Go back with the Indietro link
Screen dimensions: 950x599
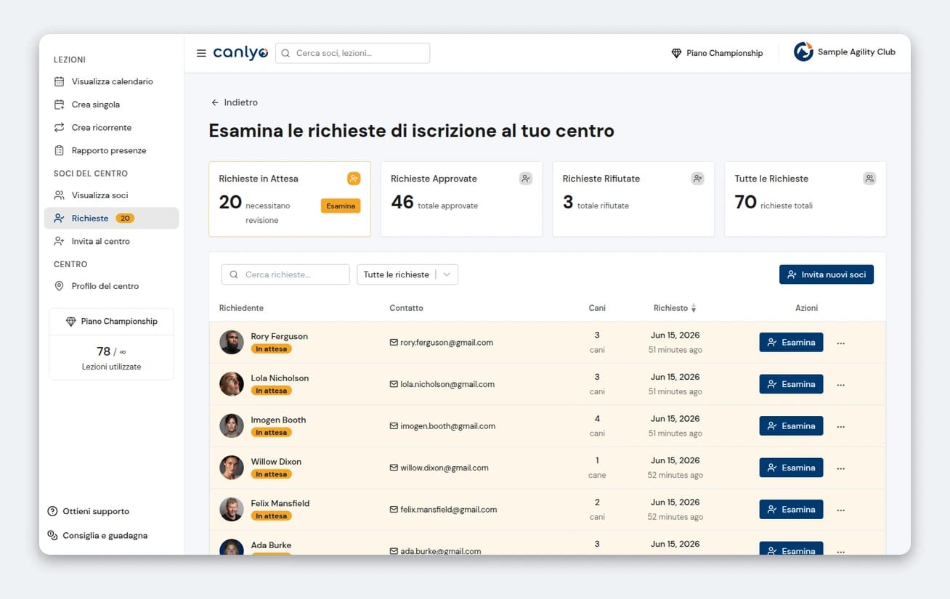pyautogui.click(x=234, y=102)
